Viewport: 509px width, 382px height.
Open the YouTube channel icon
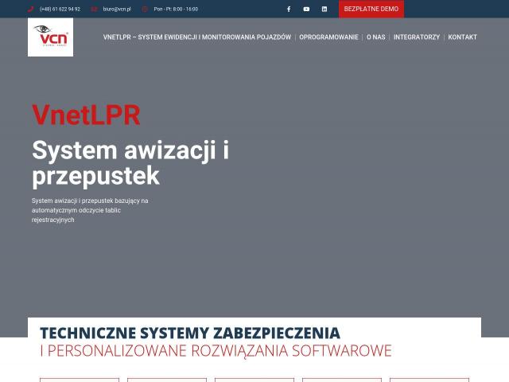[x=306, y=9]
